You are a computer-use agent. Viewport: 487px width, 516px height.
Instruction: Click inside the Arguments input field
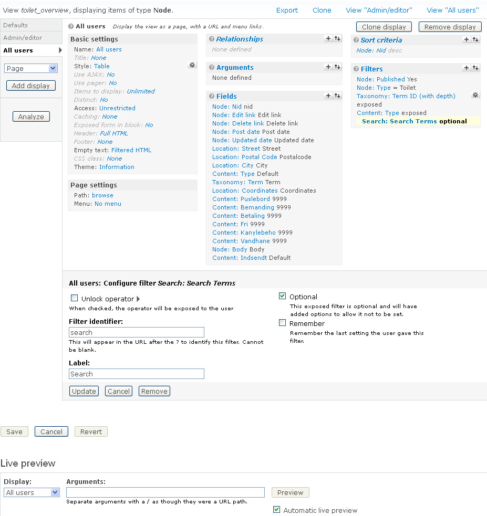tap(165, 492)
